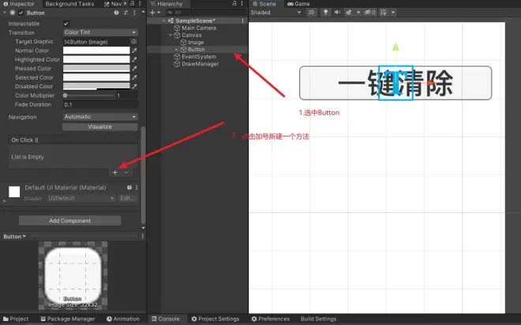Open the Package Manager tab
This screenshot has width=521, height=325.
[68, 319]
